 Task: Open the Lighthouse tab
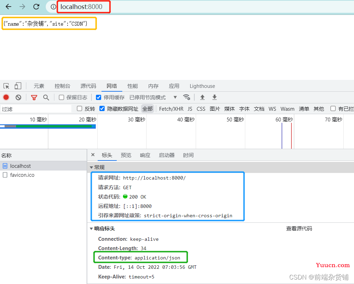point(202,86)
